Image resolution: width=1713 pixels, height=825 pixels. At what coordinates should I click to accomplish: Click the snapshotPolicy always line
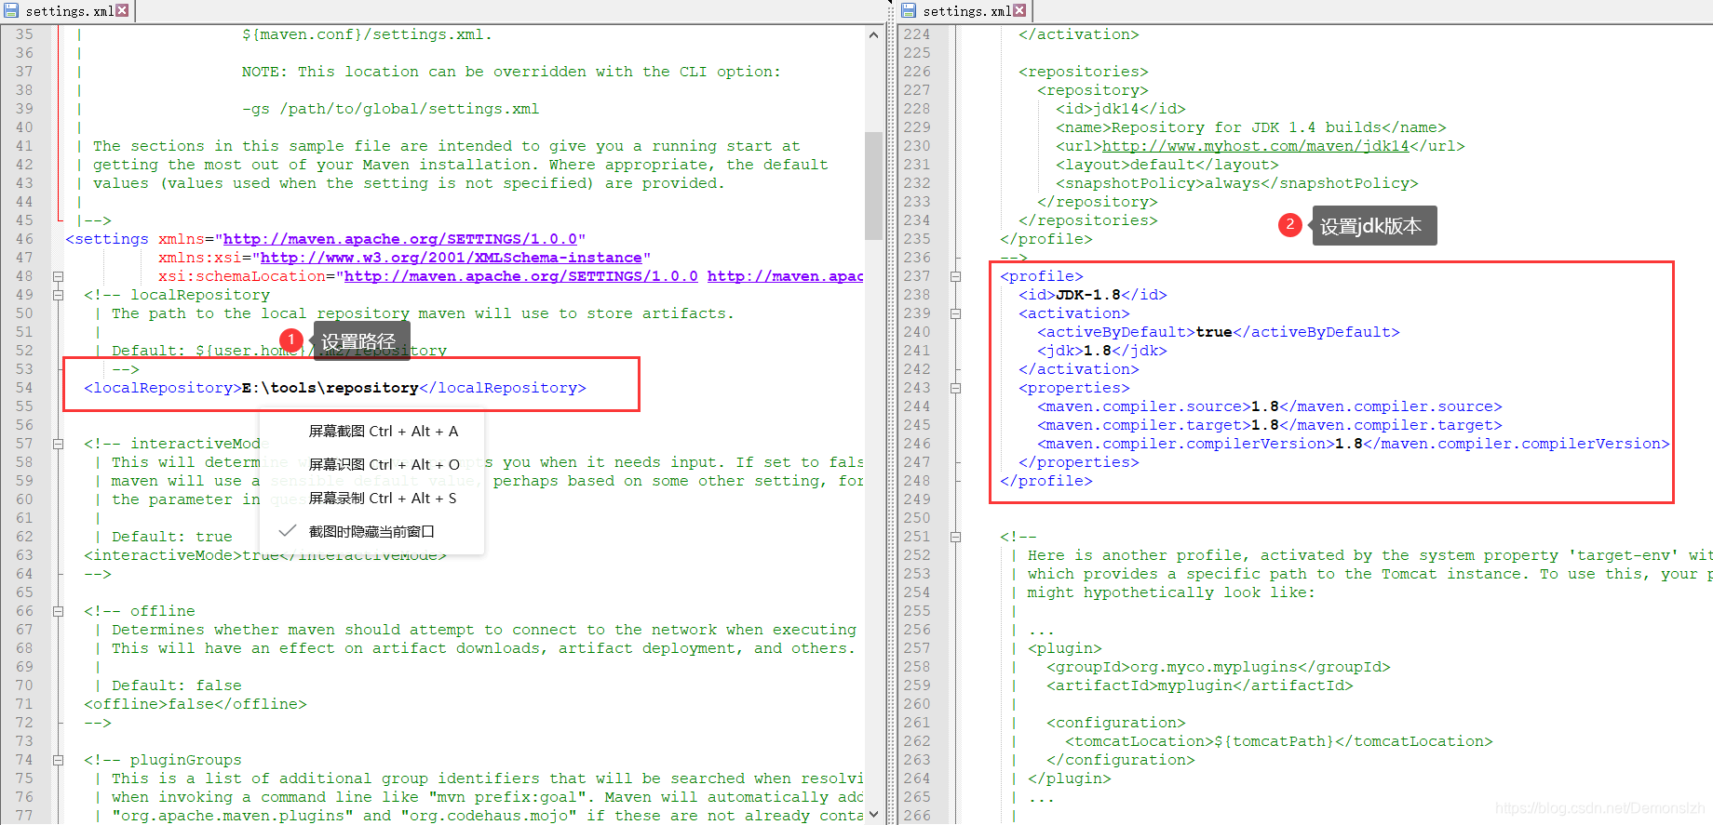[x=1237, y=183]
